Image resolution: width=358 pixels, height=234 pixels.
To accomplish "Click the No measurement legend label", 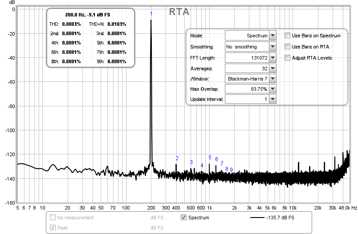I will tap(76, 218).
